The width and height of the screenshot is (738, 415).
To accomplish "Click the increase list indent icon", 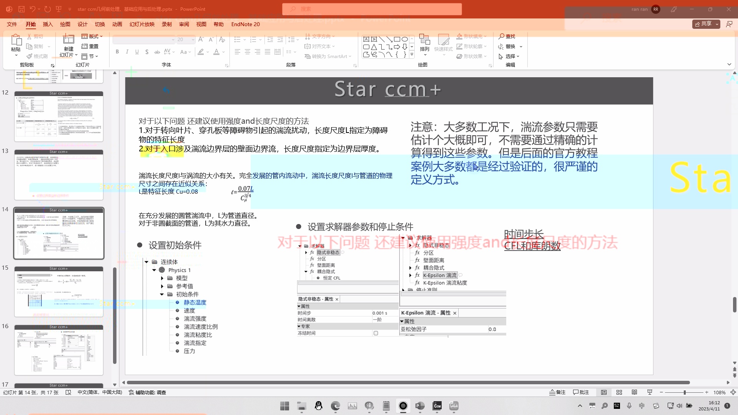I will tap(280, 40).
